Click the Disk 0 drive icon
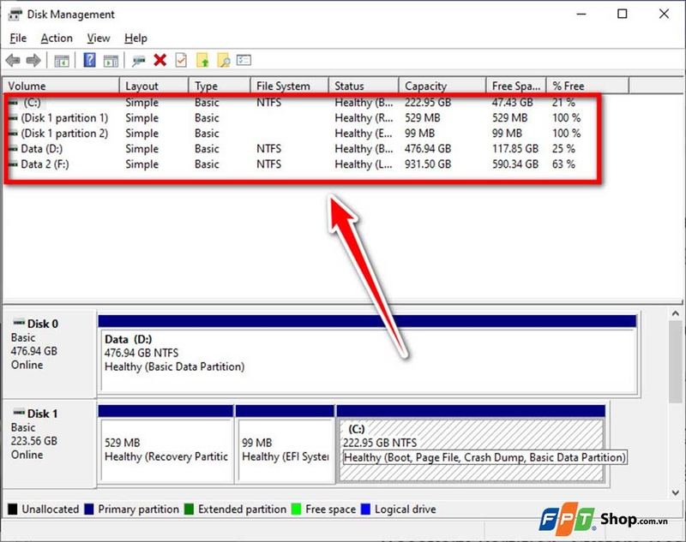 [19, 323]
